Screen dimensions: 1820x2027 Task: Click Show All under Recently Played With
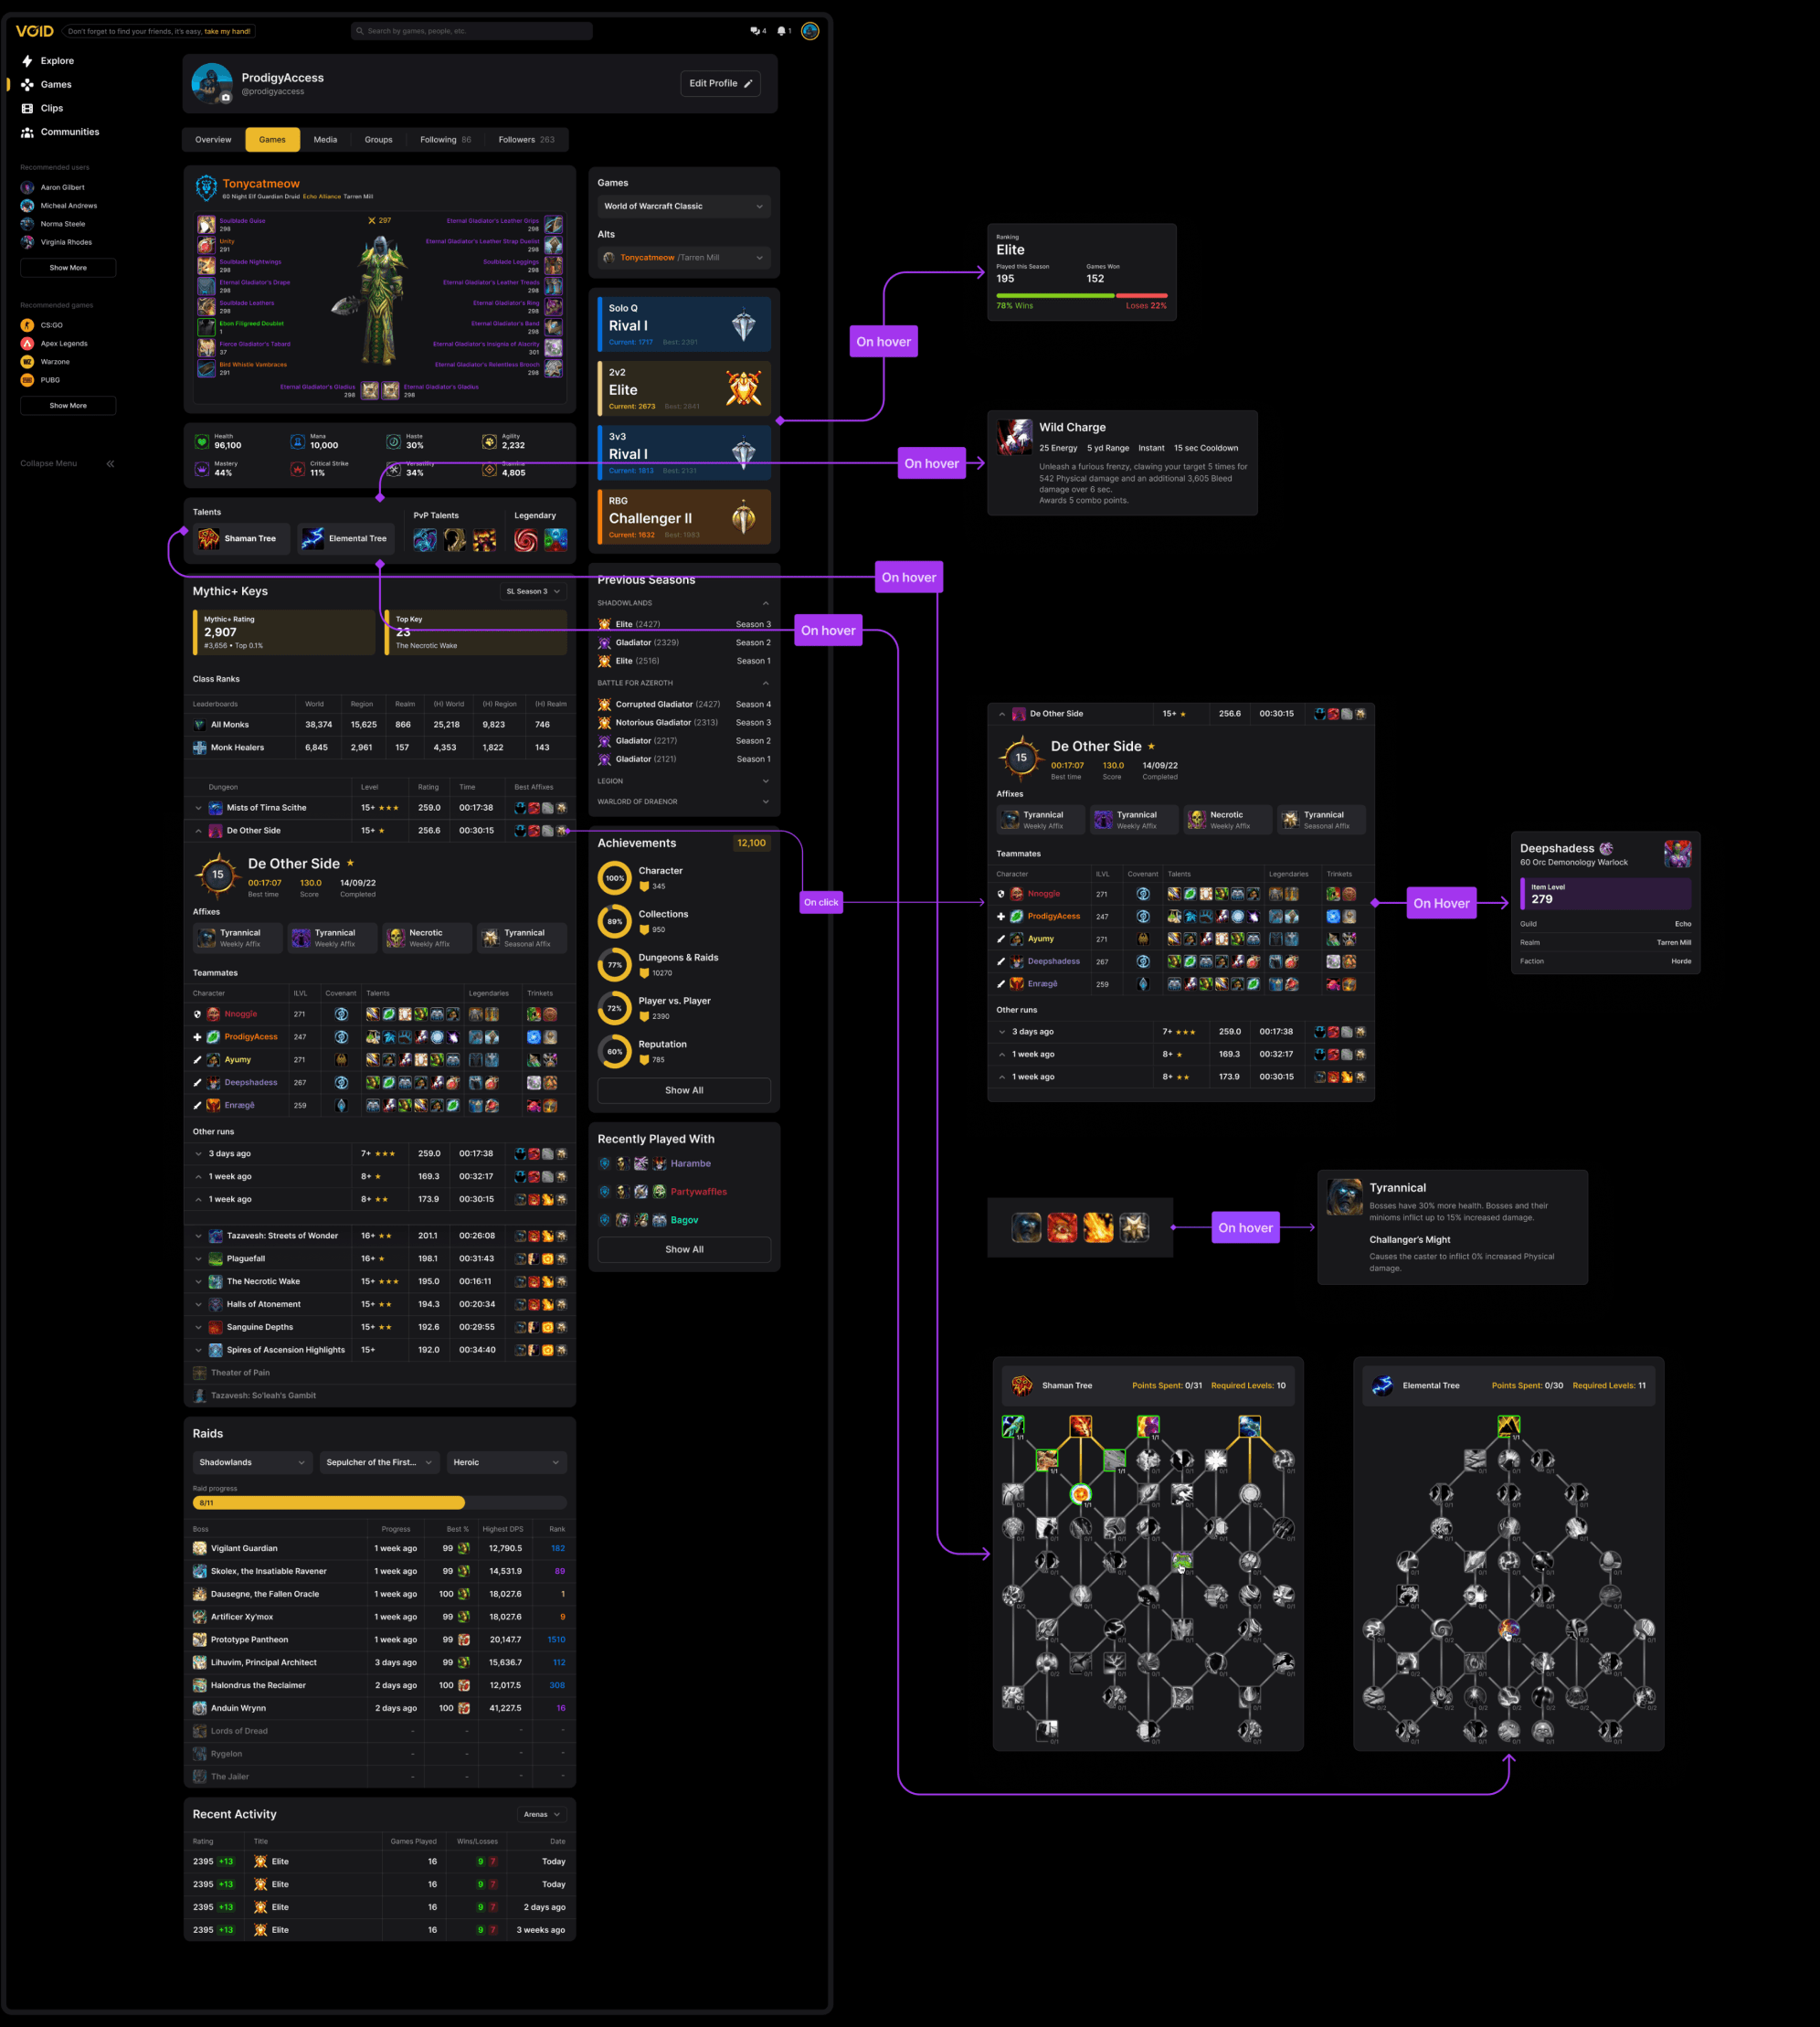click(x=684, y=1249)
